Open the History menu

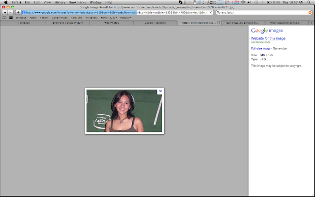(60, 2)
